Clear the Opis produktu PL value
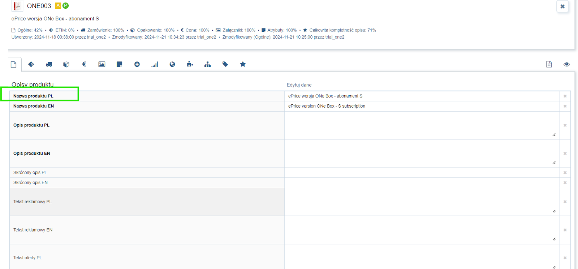The width and height of the screenshot is (578, 269). click(565, 125)
